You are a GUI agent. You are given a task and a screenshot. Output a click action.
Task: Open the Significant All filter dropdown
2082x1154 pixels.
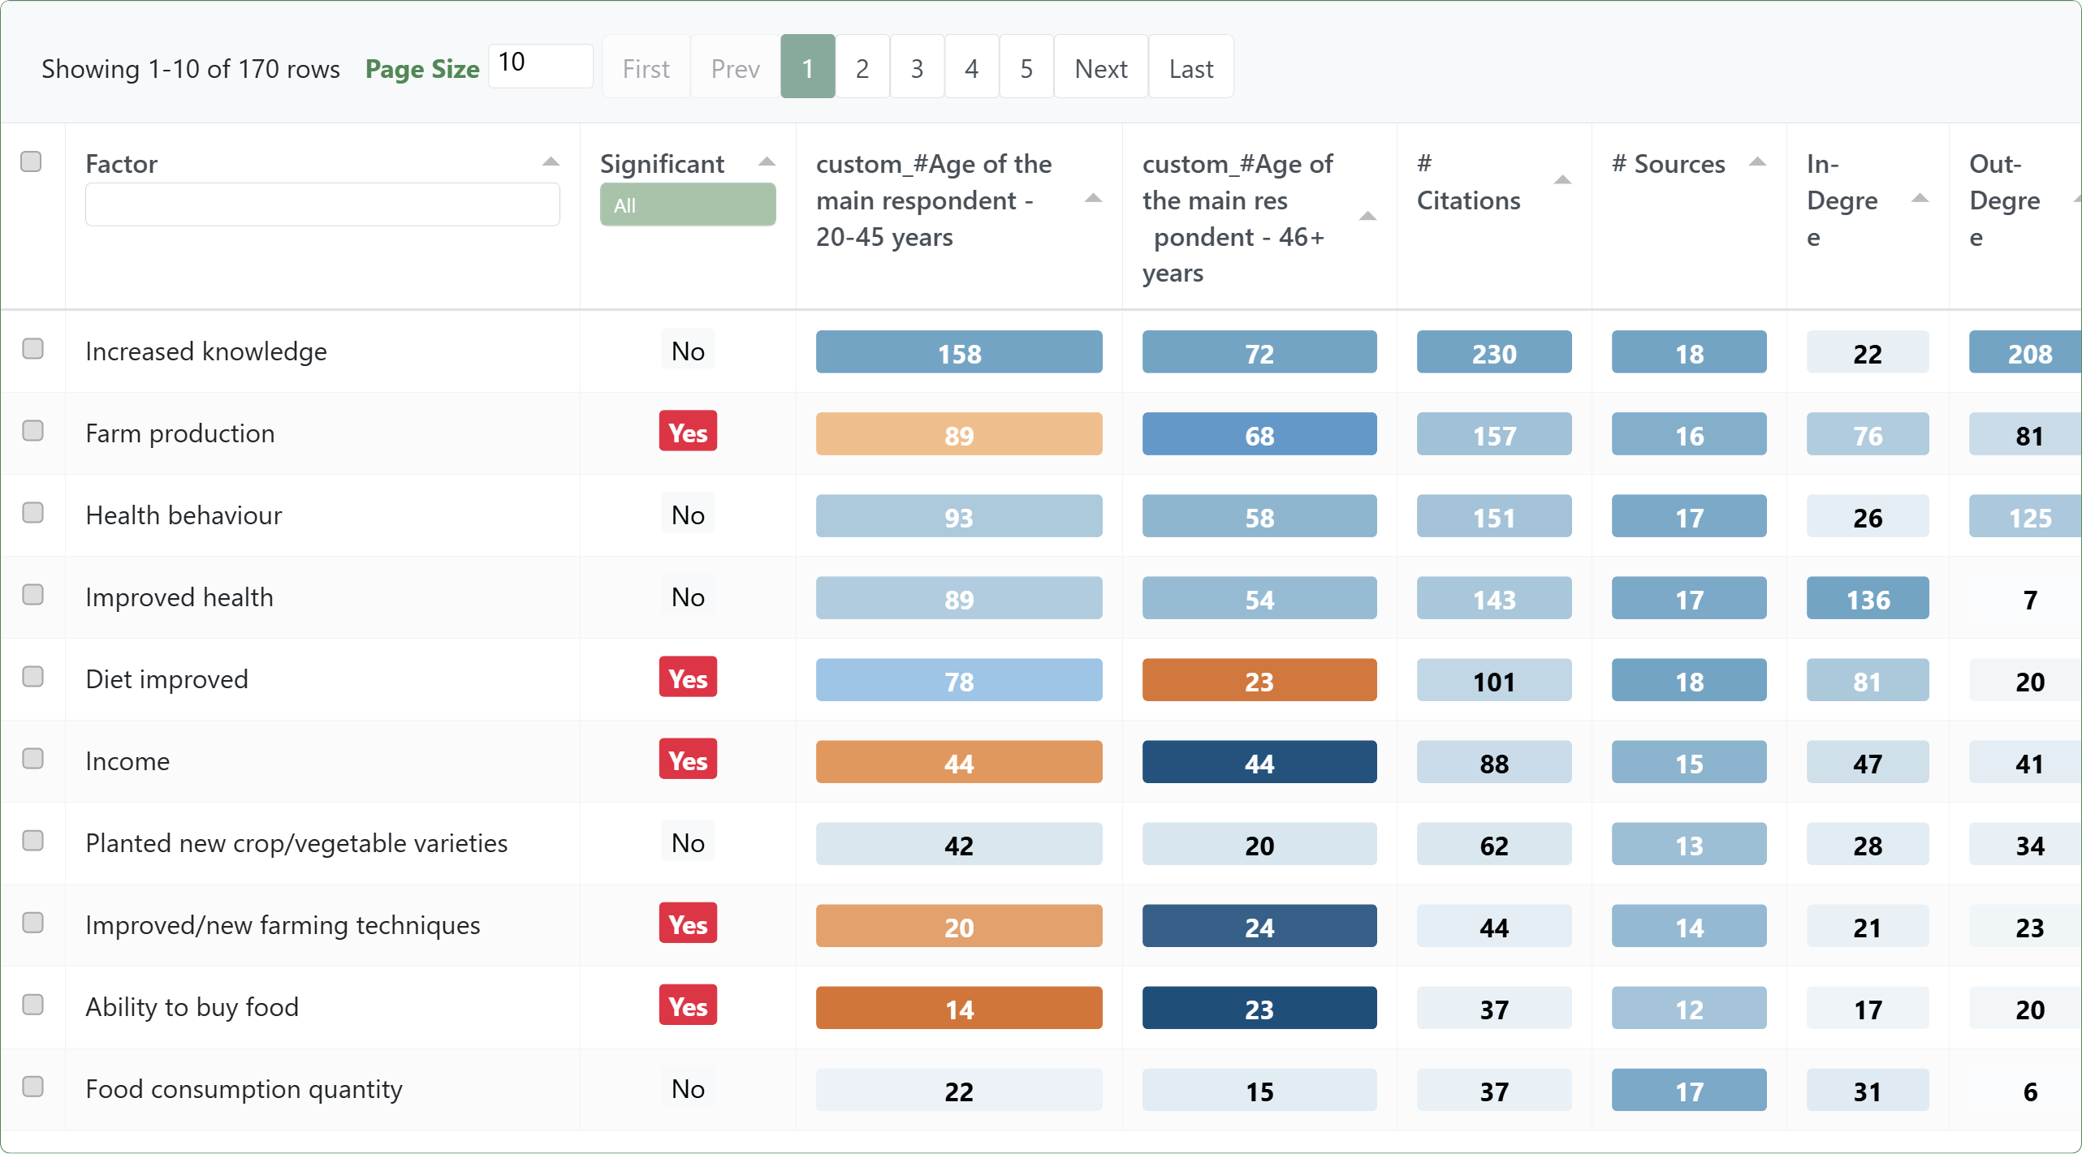pos(687,205)
